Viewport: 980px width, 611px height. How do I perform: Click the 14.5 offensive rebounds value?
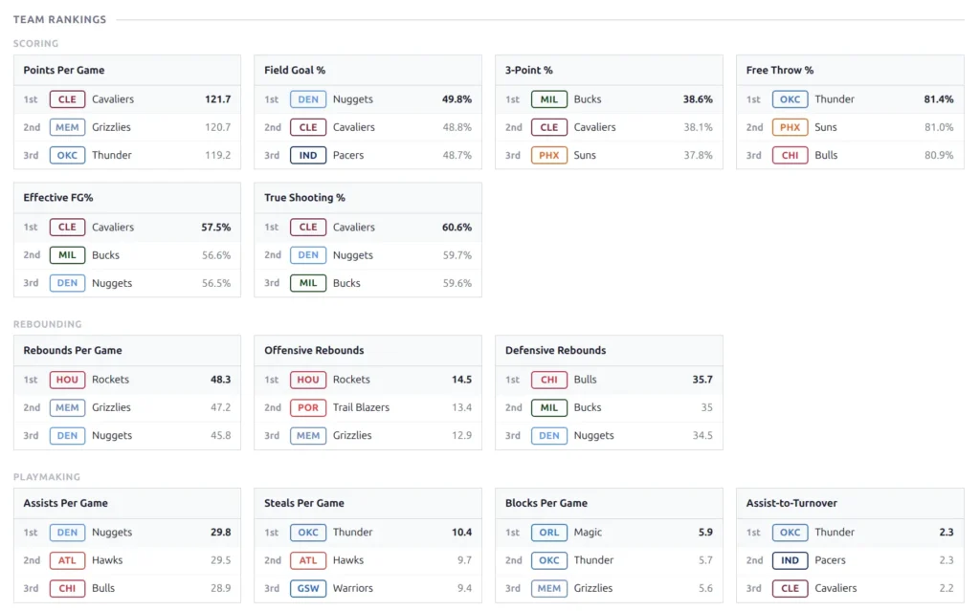462,380
